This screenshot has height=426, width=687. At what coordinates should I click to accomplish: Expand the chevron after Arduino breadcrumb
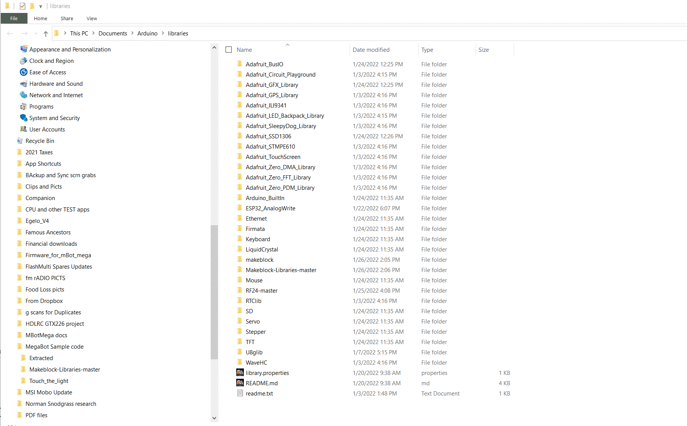tap(163, 33)
